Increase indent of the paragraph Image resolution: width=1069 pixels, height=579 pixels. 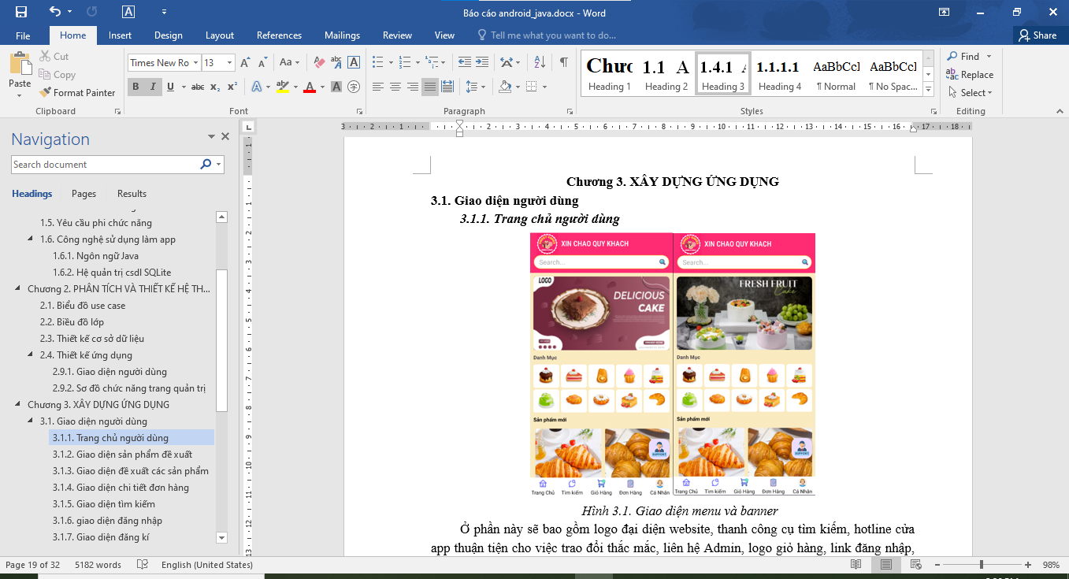482,62
